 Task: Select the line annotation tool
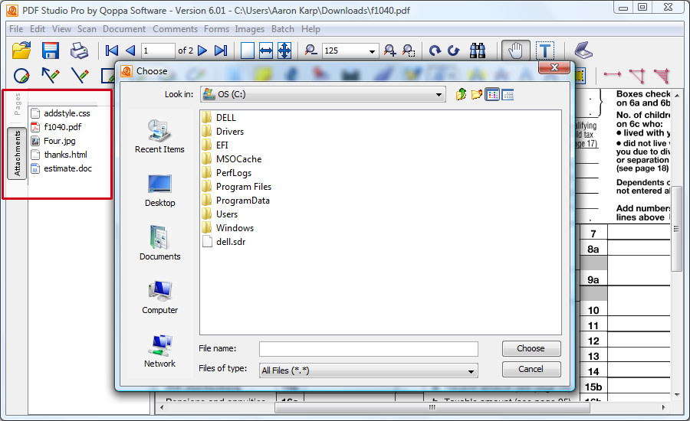(x=80, y=76)
